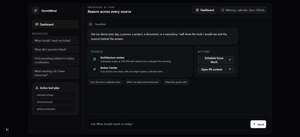Click the Dashboard button in top header
This screenshot has height=137, width=300.
tap(205, 10)
